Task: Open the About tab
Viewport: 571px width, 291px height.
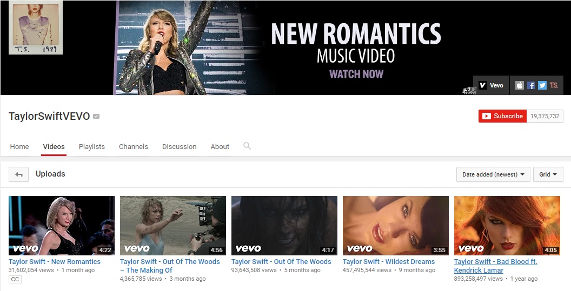Action: point(220,147)
